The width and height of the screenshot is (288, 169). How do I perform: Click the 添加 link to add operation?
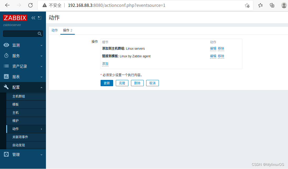tap(105, 64)
